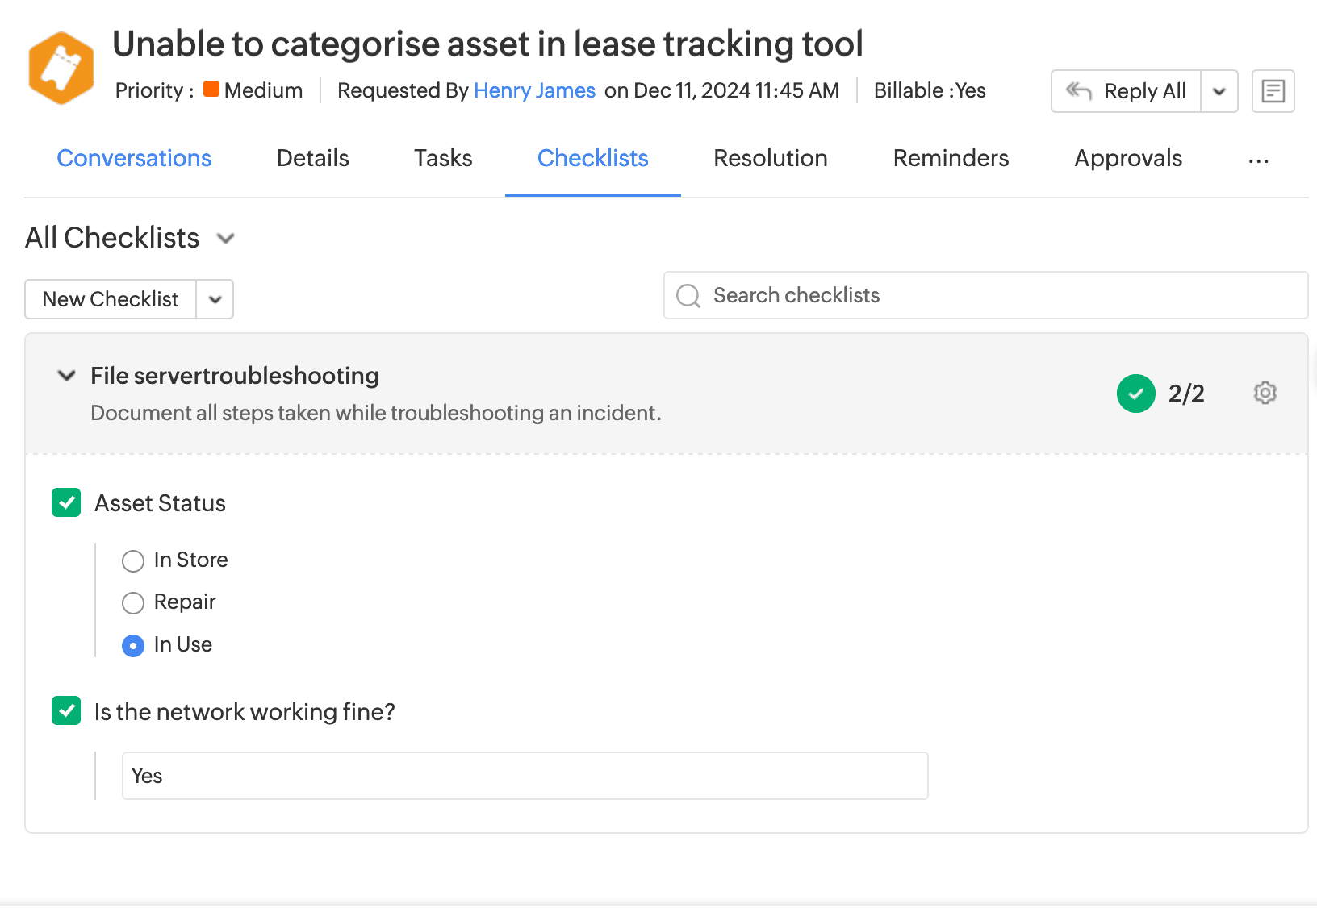1317x908 pixels.
Task: Click the magnifier icon in checklist search
Action: [688, 296]
